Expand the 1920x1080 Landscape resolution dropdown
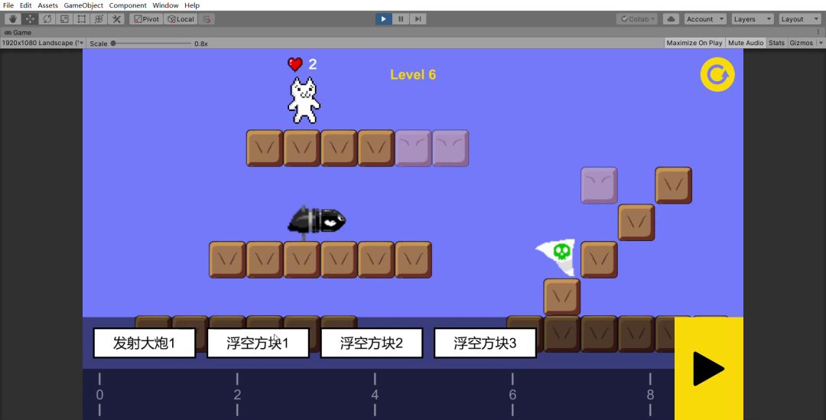 click(42, 43)
